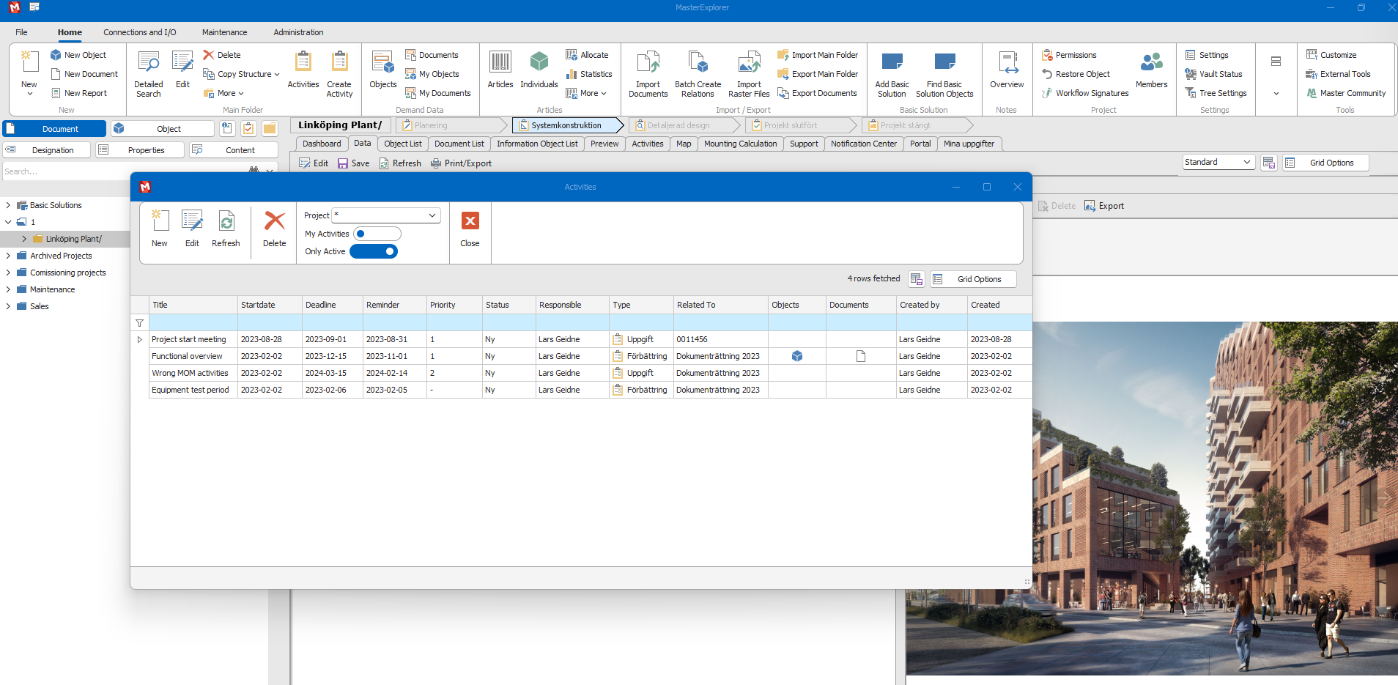Screen dimensions: 1398x685
Task: Click layout icon beside Activities Grid Options
Action: click(x=916, y=279)
